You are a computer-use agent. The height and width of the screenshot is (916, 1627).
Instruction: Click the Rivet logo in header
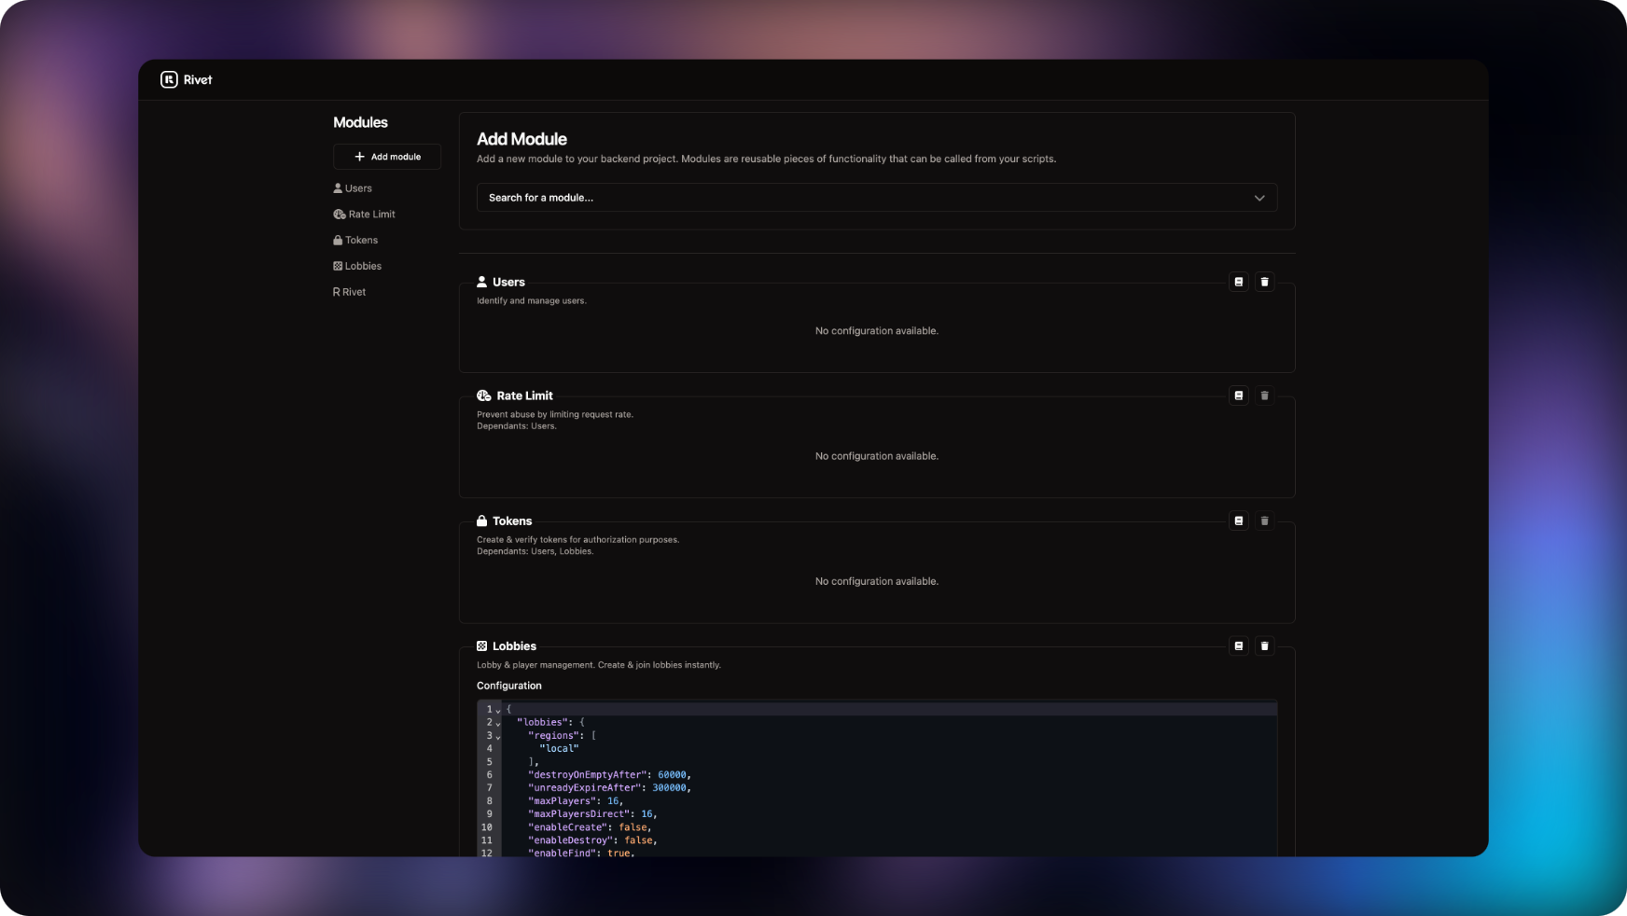[187, 80]
